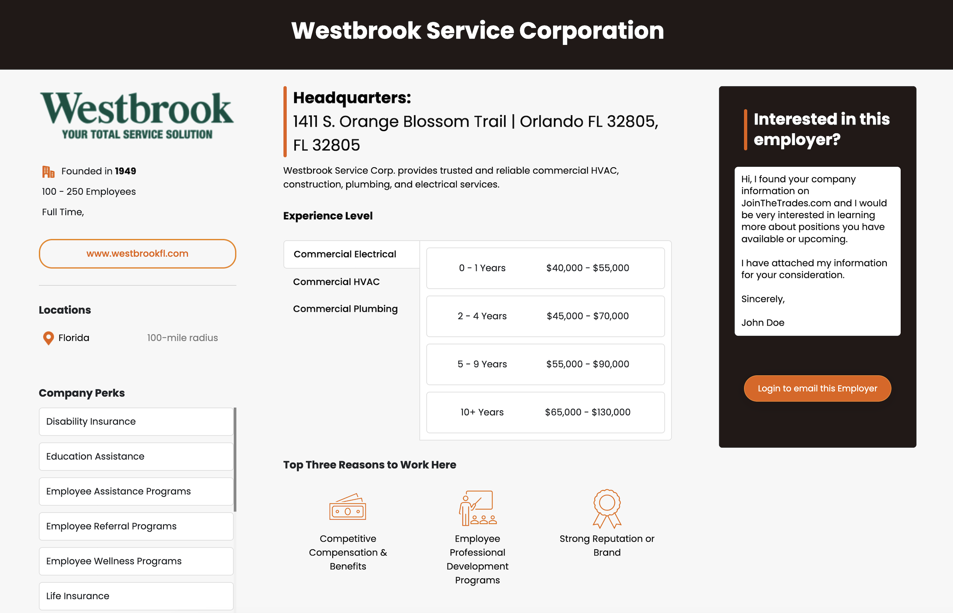Click the Strong Reputation ribbon badge icon
This screenshot has width=953, height=613.
(x=607, y=508)
